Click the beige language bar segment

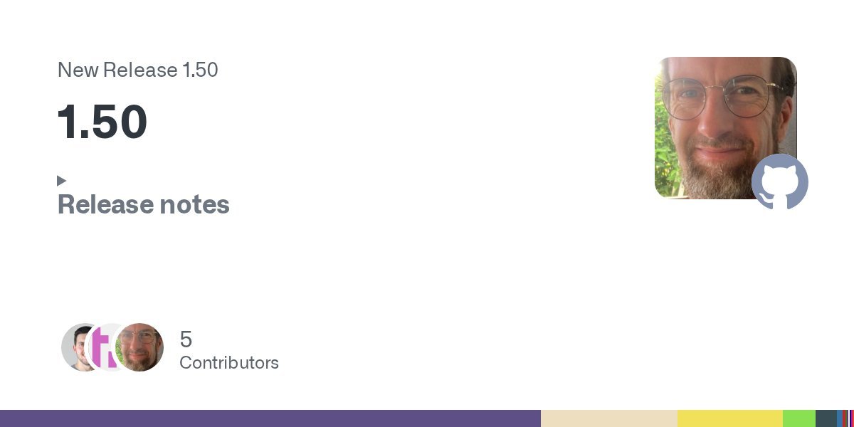pyautogui.click(x=608, y=418)
